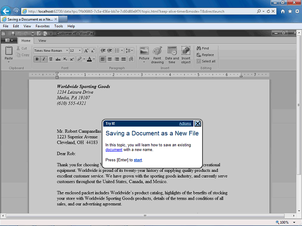
Task: Click the Cut scissors icon
Action: click(18, 48)
